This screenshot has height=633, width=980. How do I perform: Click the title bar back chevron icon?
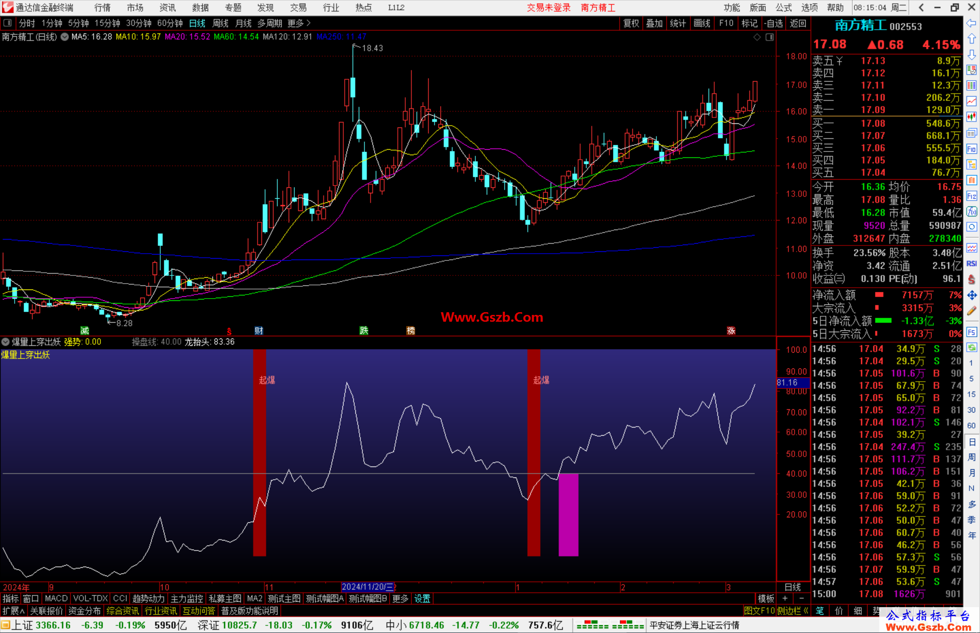pyautogui.click(x=921, y=7)
